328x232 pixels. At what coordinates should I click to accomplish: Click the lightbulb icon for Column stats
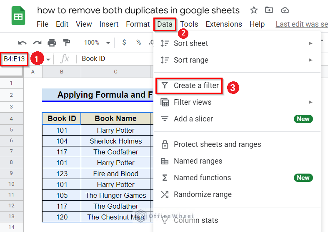pyautogui.click(x=165, y=220)
